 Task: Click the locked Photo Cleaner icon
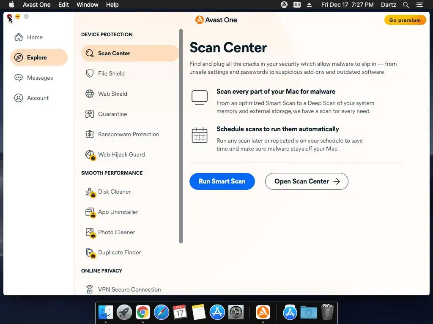90,232
